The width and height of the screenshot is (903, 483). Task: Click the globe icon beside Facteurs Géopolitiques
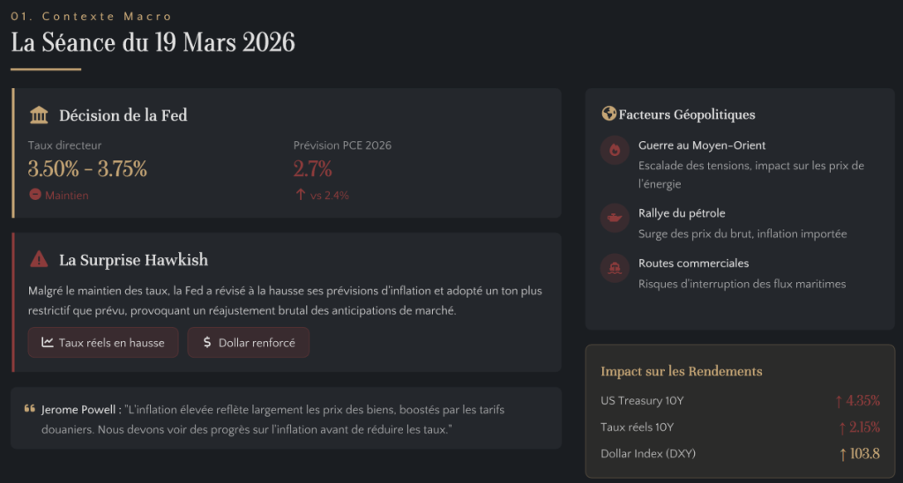click(x=608, y=114)
